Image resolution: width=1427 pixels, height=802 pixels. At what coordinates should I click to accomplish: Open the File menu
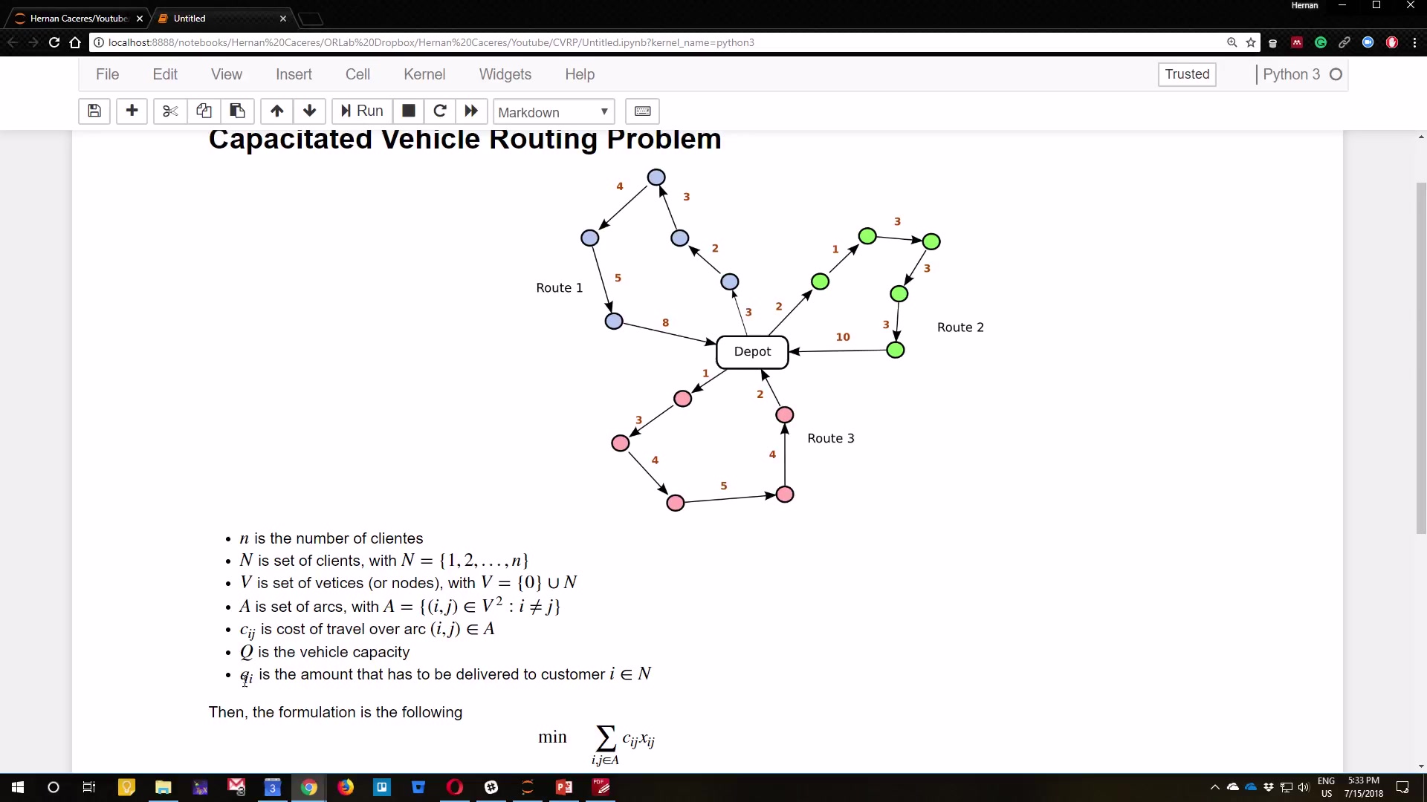[108, 74]
